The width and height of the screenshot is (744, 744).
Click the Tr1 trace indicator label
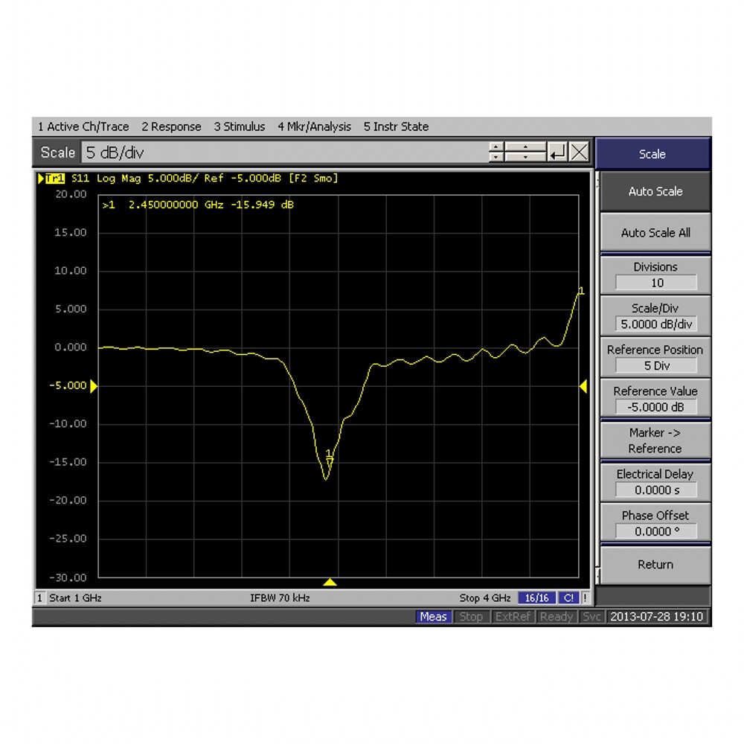[x=54, y=179]
